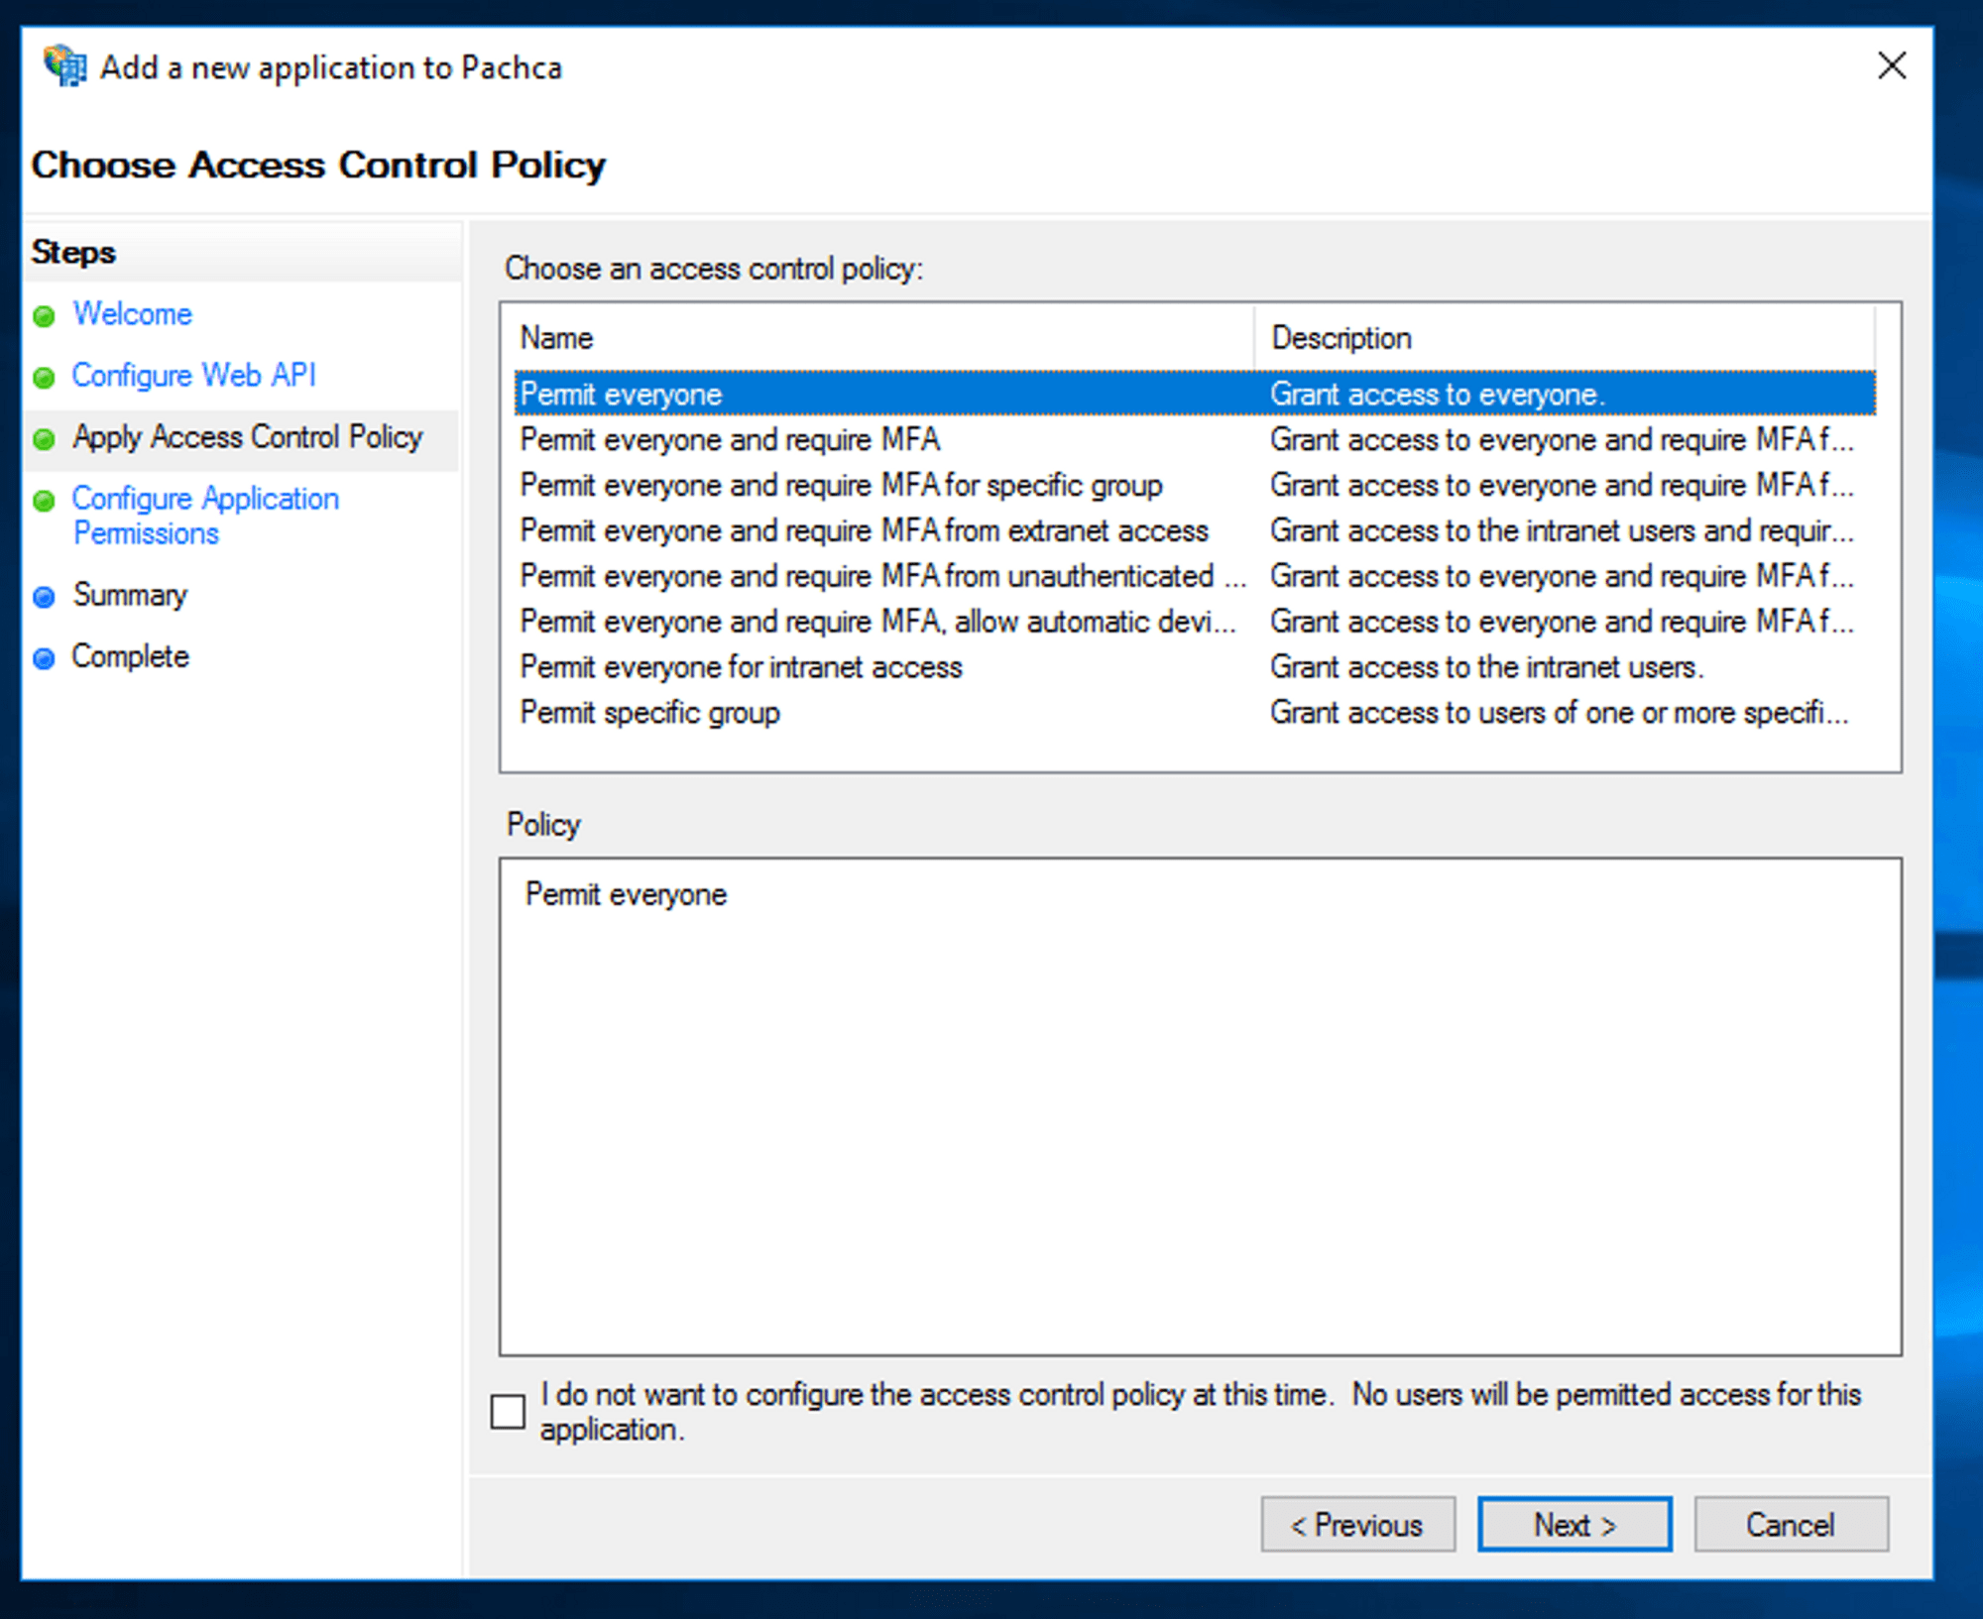
Task: Close the Add application wizard window
Action: pyautogui.click(x=1891, y=66)
